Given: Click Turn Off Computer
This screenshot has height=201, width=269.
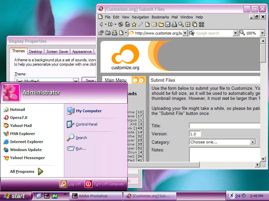Looking at the screenshot, I should pyautogui.click(x=104, y=184).
